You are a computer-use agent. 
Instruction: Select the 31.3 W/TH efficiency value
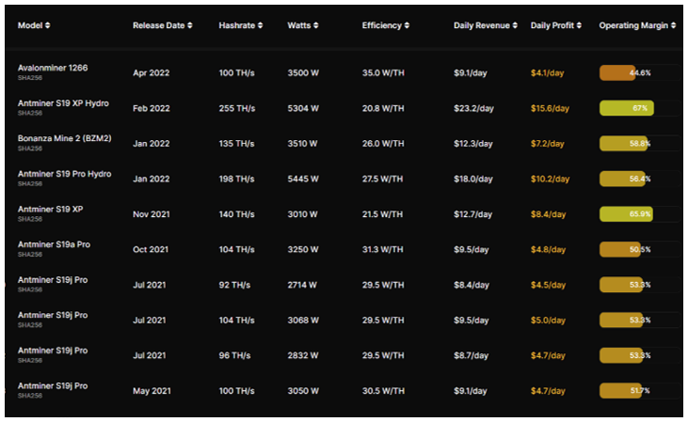coord(383,249)
